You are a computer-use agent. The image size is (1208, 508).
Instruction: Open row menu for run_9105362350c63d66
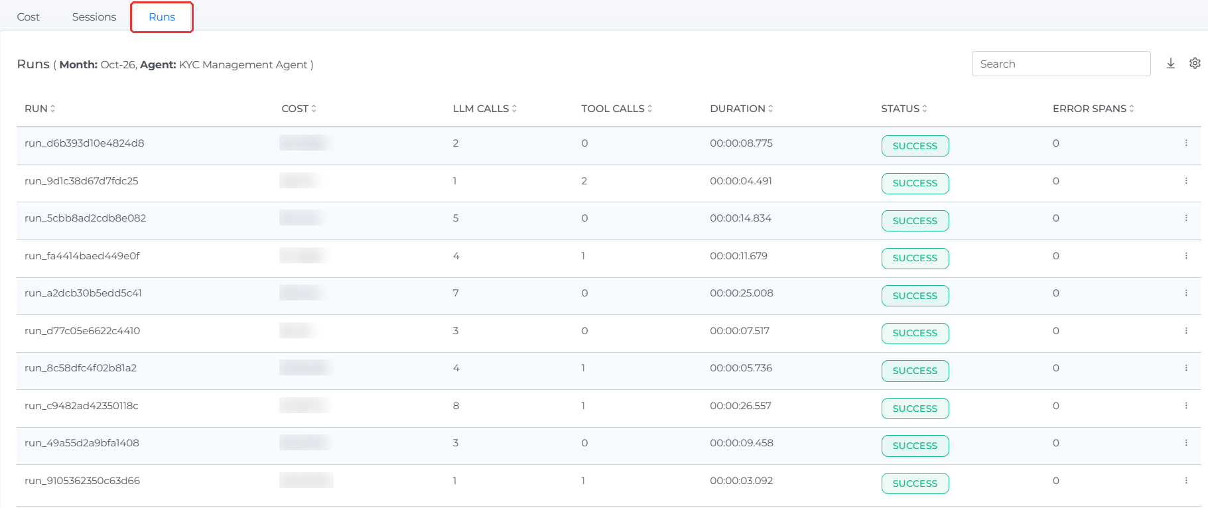pyautogui.click(x=1186, y=481)
